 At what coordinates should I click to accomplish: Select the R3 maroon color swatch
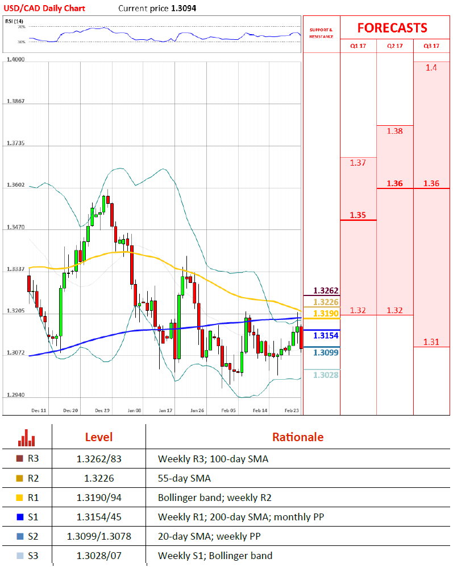20,458
